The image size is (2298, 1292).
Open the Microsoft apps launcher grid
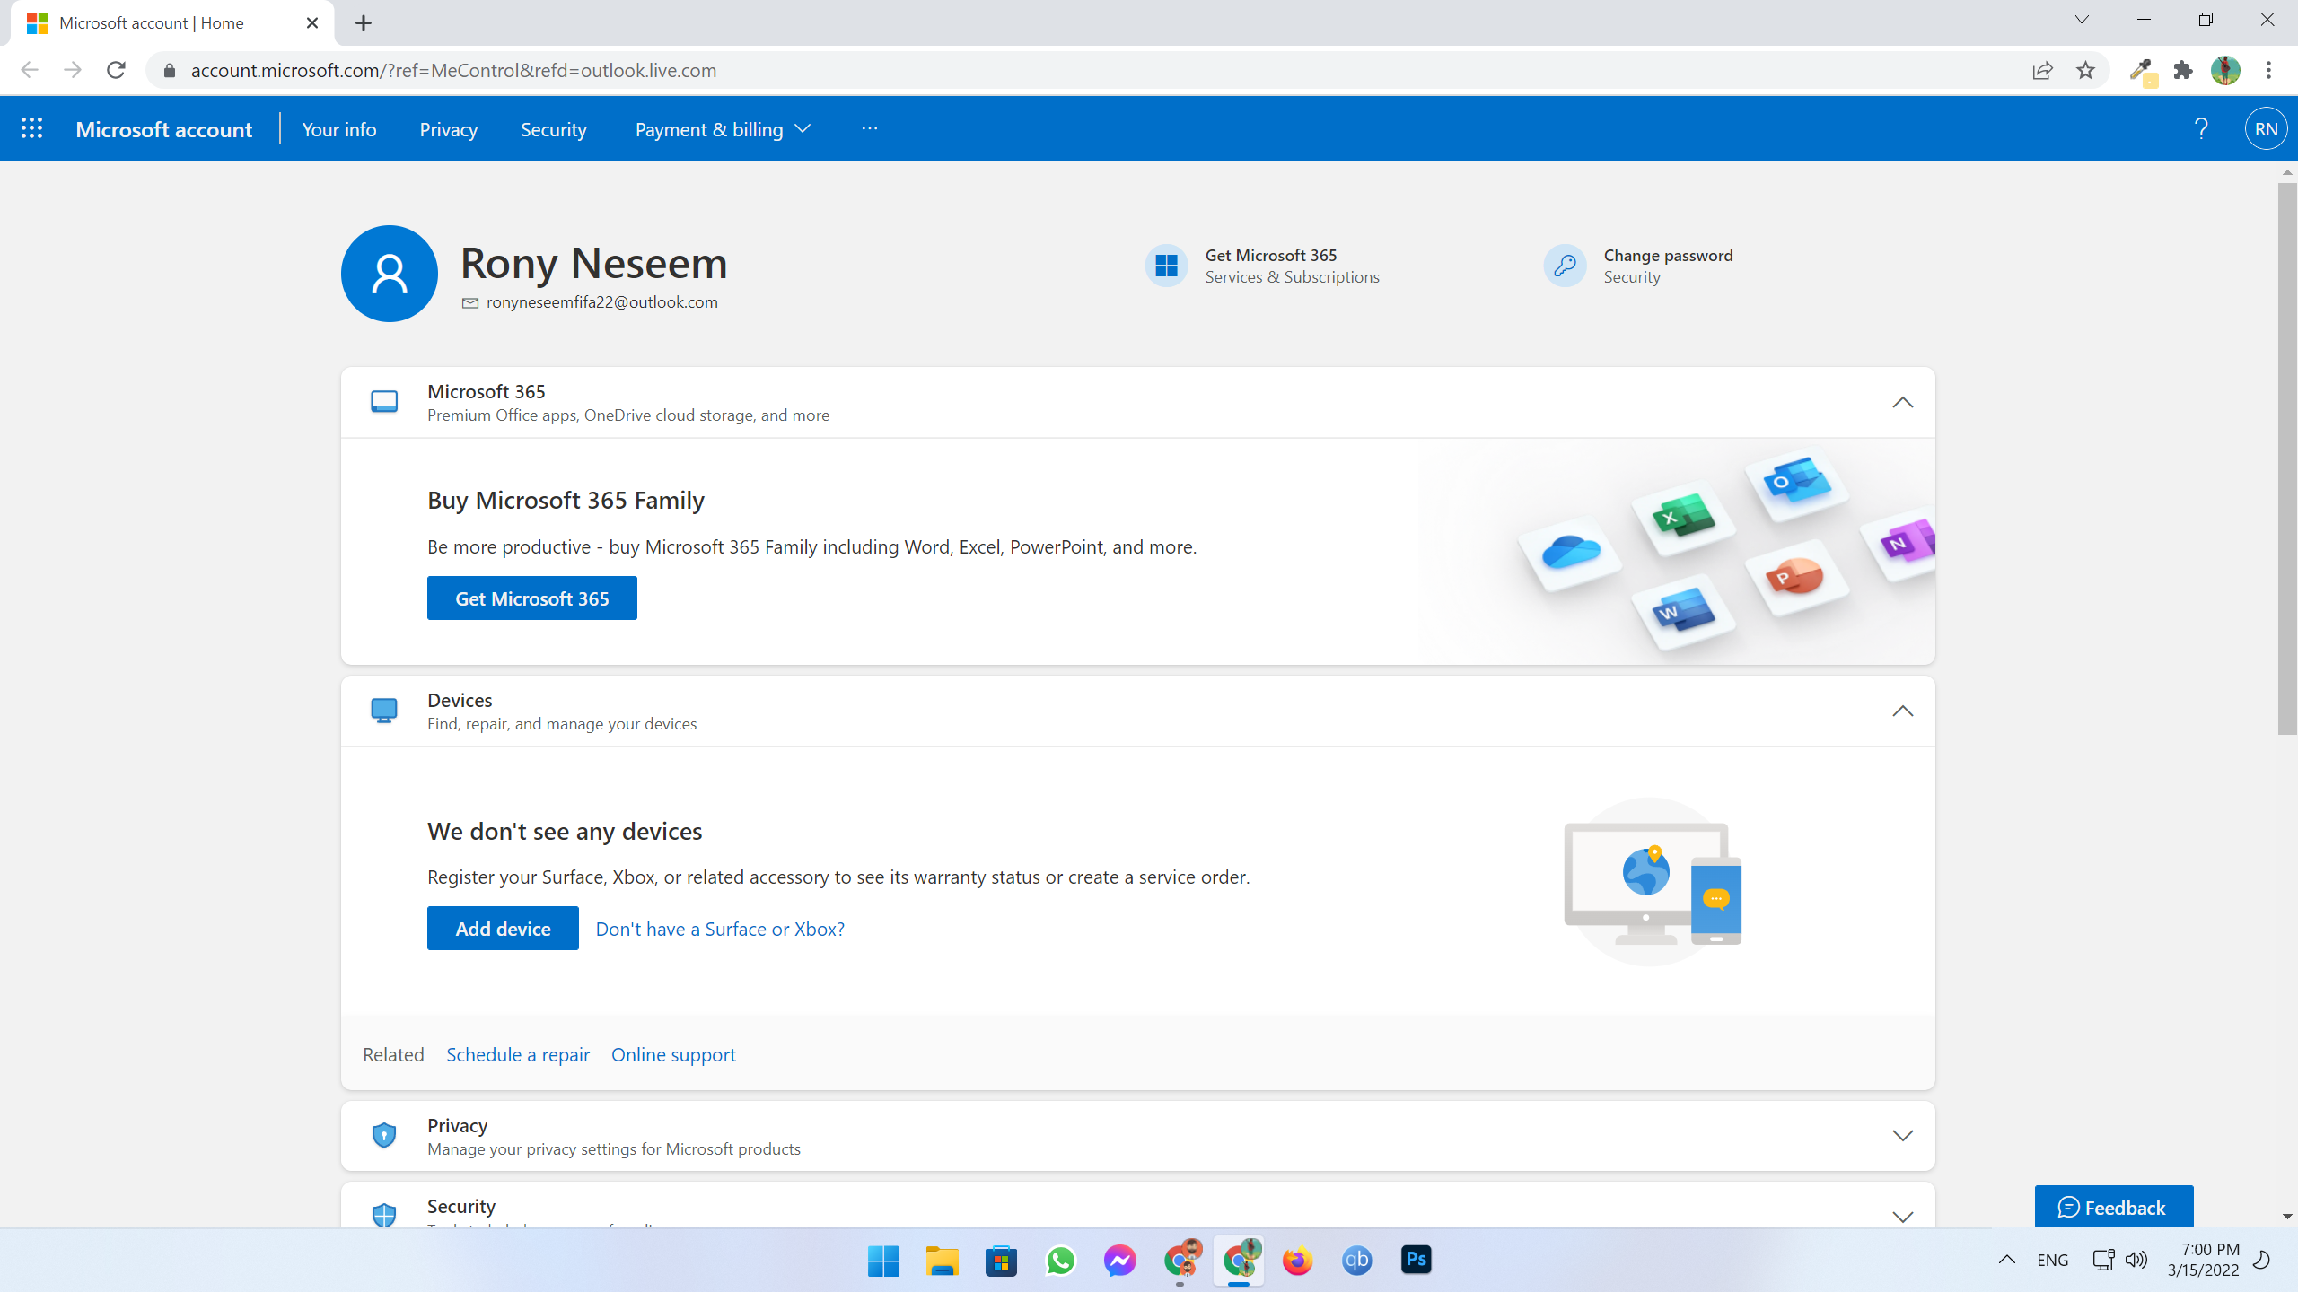(x=31, y=128)
